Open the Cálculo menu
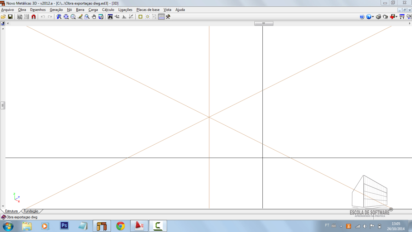This screenshot has width=412, height=232. [x=108, y=10]
